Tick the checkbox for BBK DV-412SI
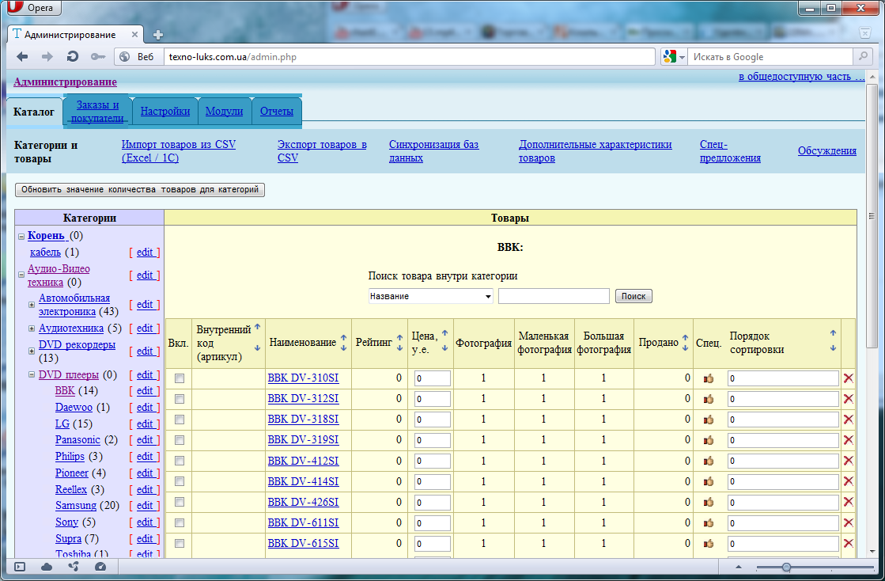885x581 pixels. pyautogui.click(x=180, y=461)
